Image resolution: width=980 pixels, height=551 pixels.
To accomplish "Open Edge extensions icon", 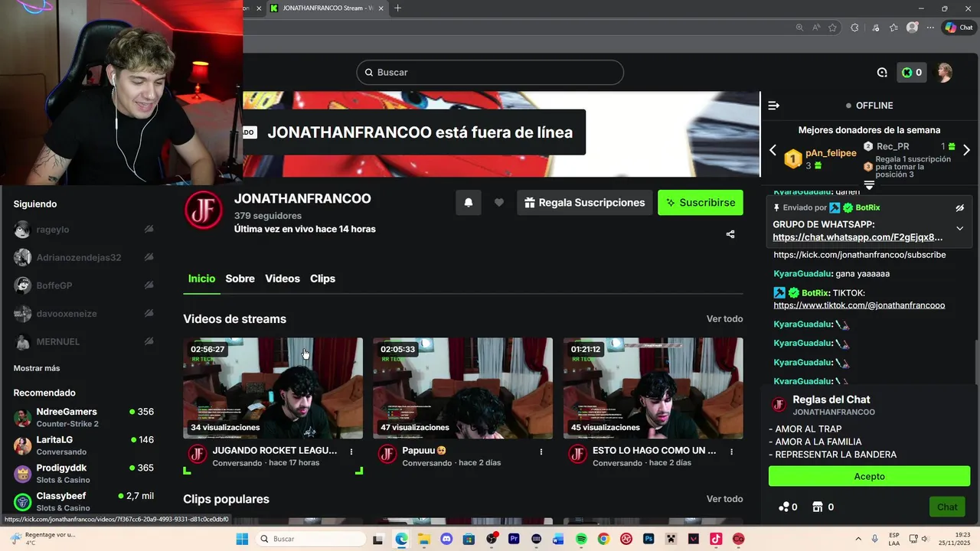I will (x=854, y=28).
